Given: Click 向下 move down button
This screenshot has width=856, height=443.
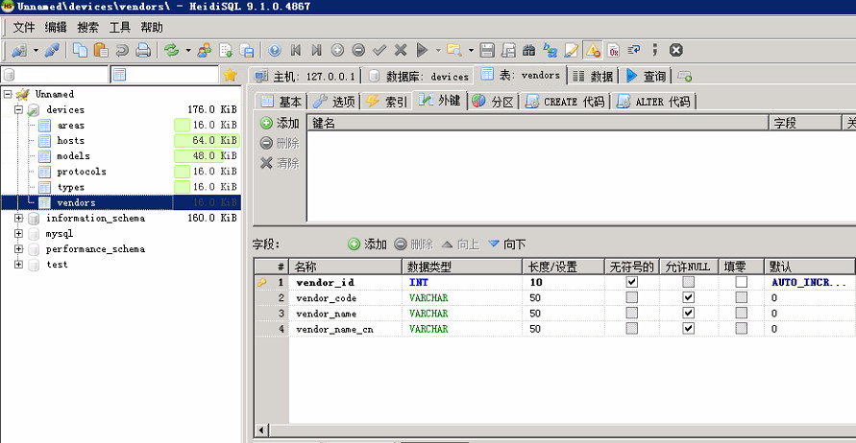Looking at the screenshot, I should coord(507,245).
